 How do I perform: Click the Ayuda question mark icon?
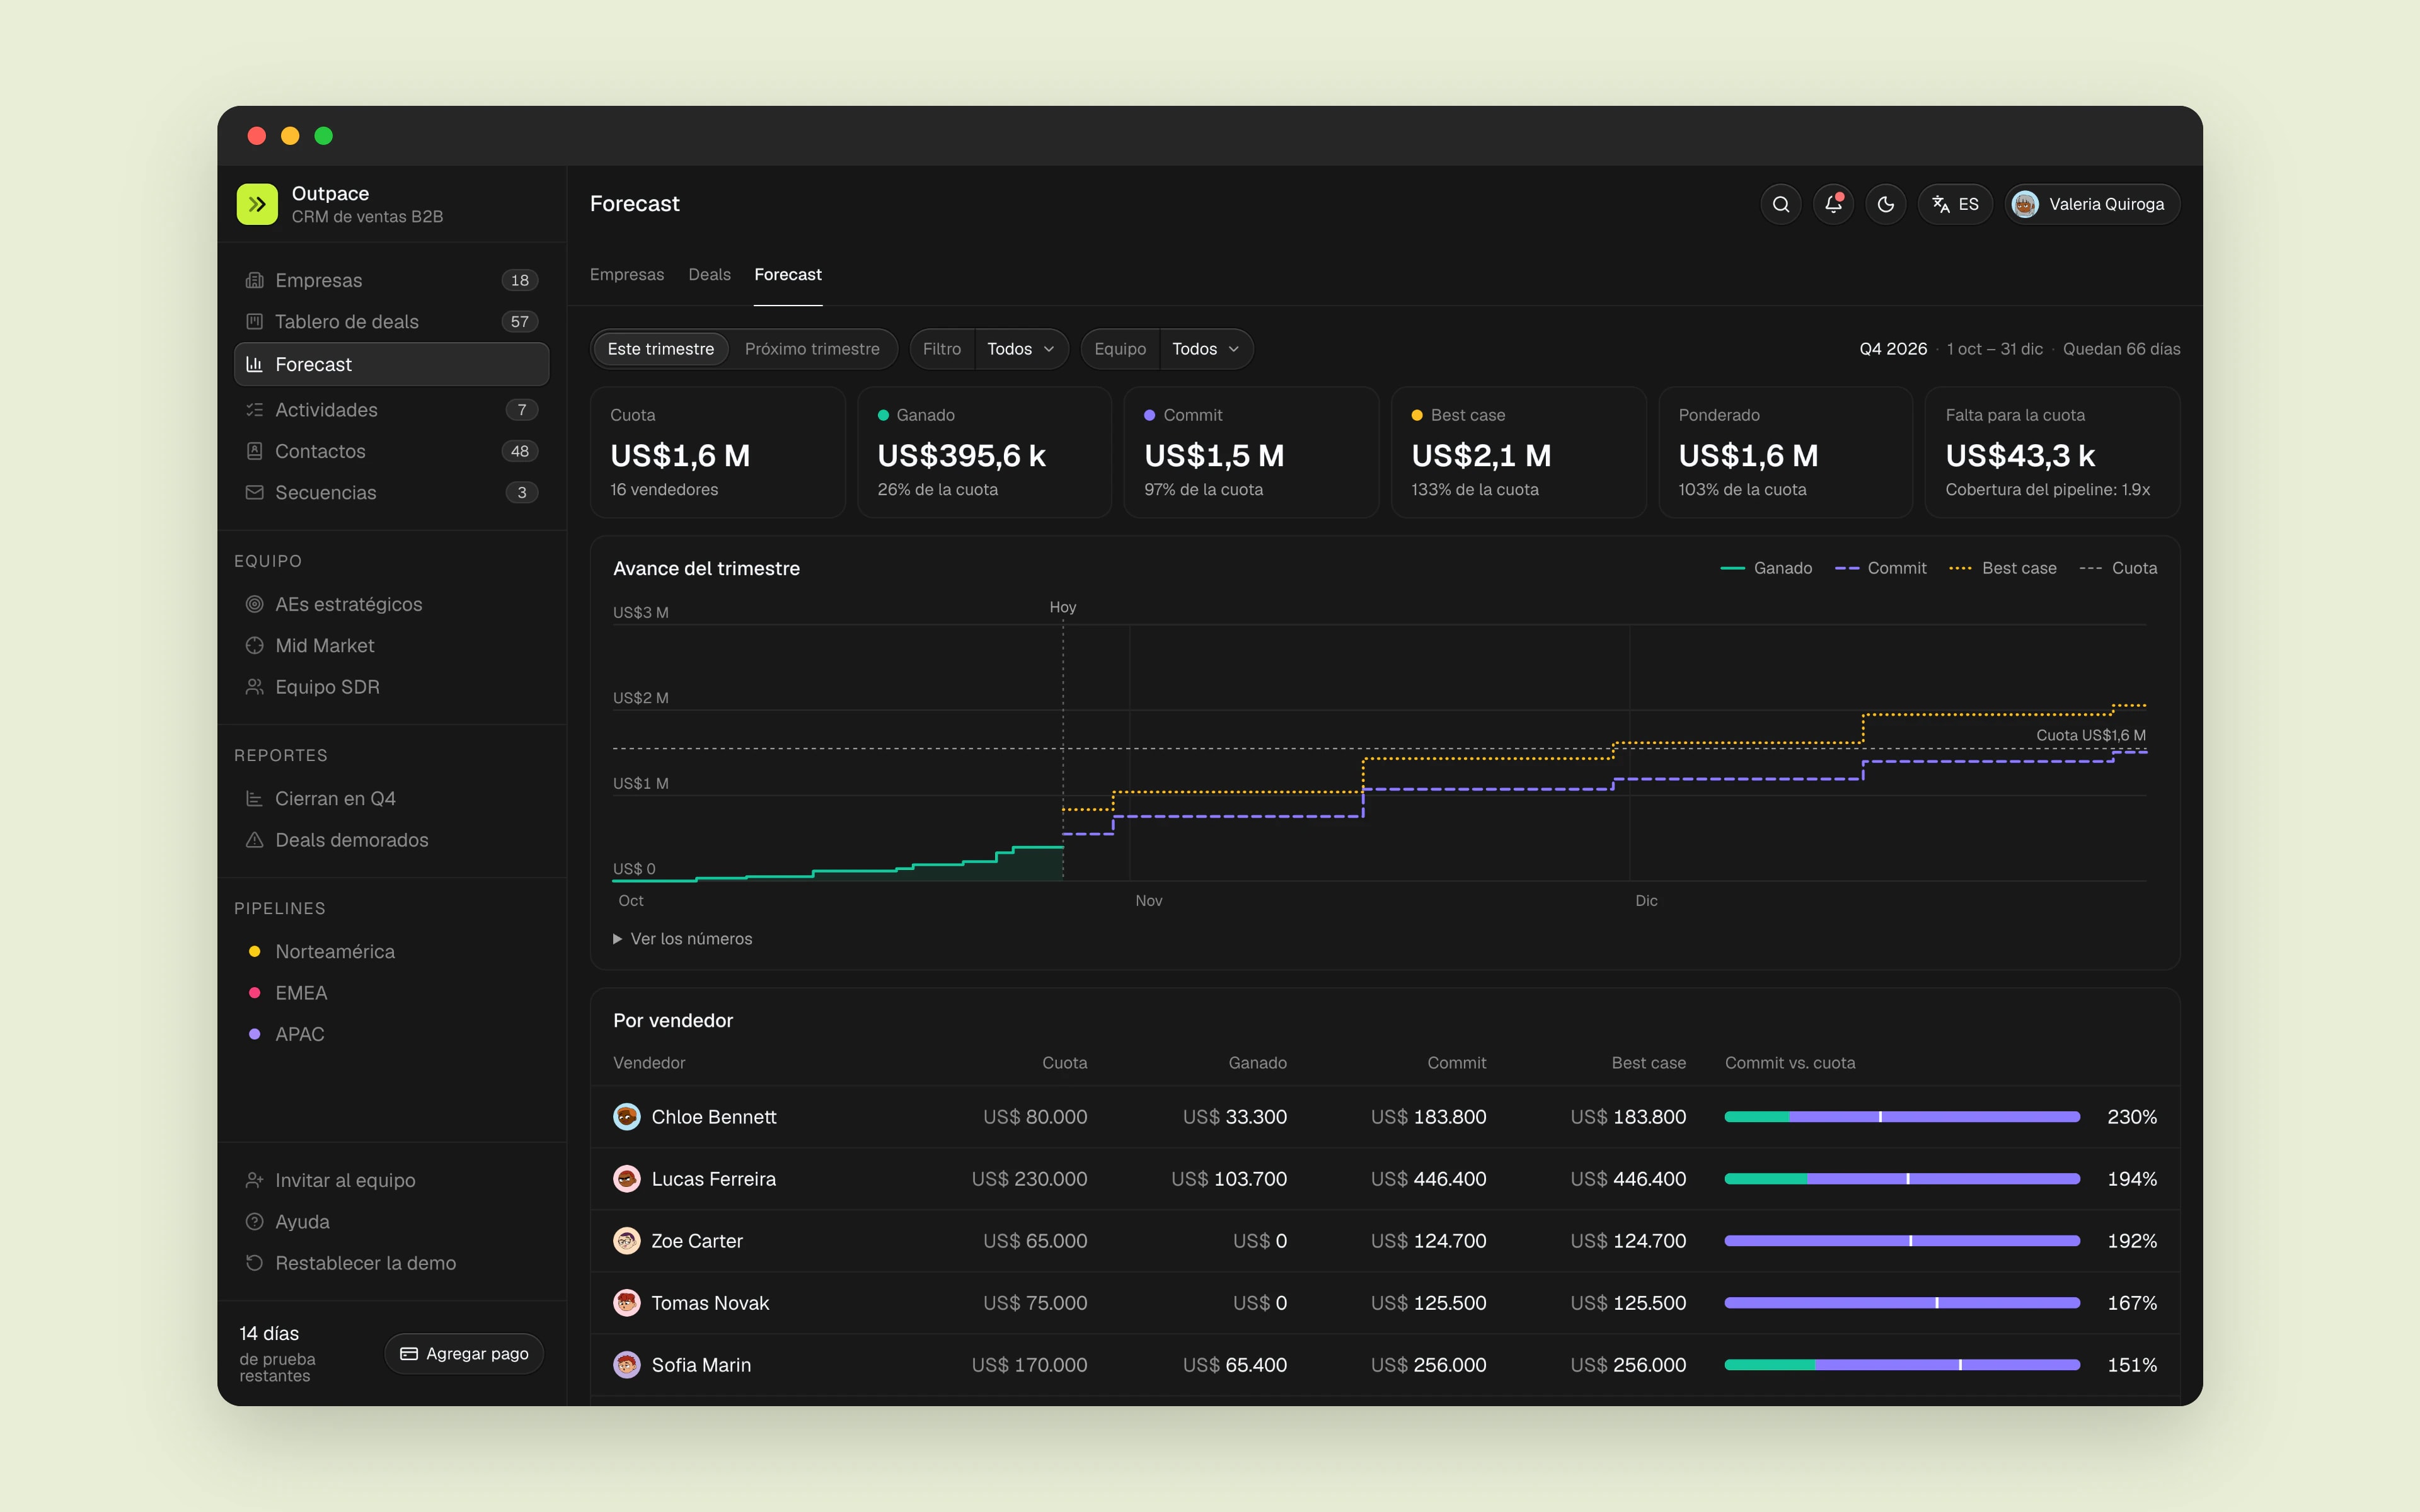[x=255, y=1221]
